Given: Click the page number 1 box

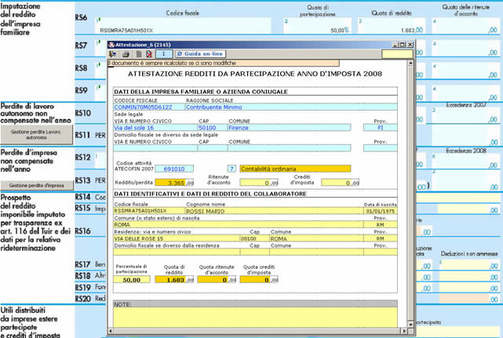Looking at the screenshot, I should [165, 54].
